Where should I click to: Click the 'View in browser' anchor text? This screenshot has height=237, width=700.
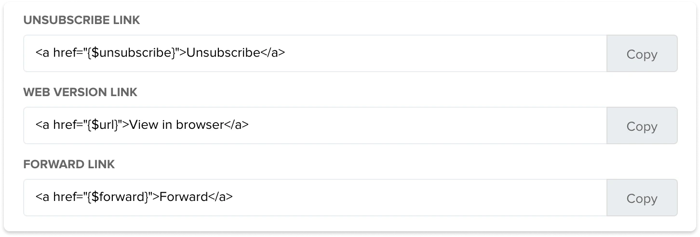click(x=176, y=125)
